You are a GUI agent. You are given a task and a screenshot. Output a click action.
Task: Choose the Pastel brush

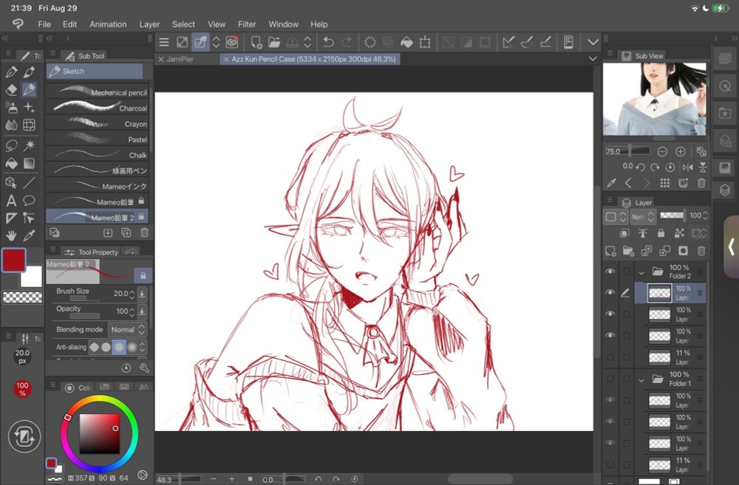(98, 140)
